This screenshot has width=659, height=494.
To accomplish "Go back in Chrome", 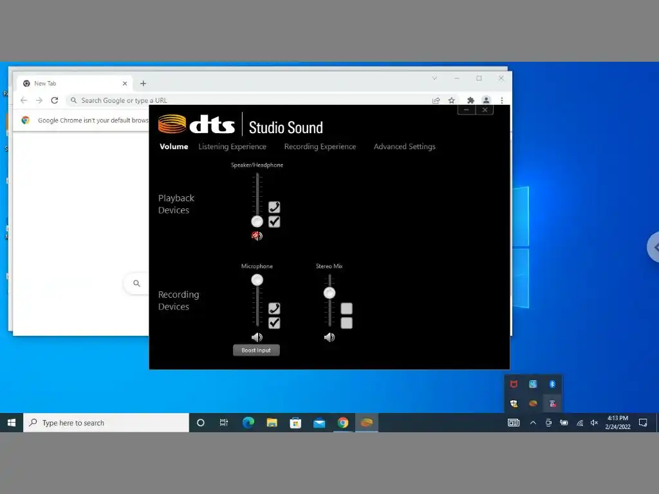I will coord(24,100).
